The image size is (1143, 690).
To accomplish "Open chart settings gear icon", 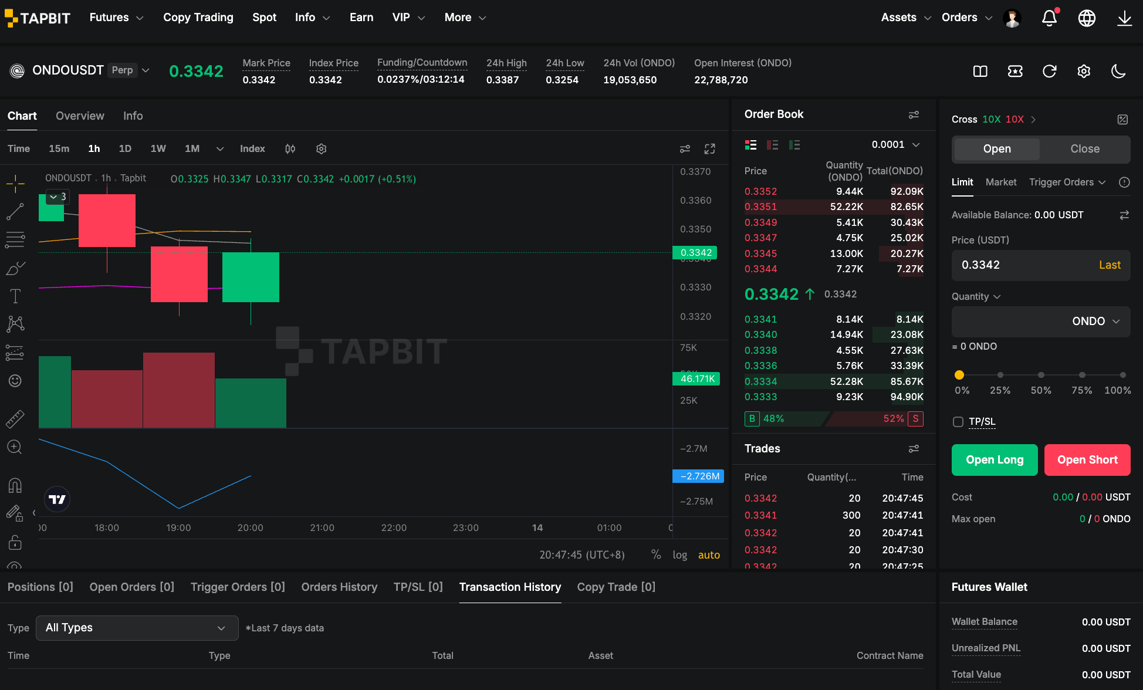I will click(x=321, y=149).
